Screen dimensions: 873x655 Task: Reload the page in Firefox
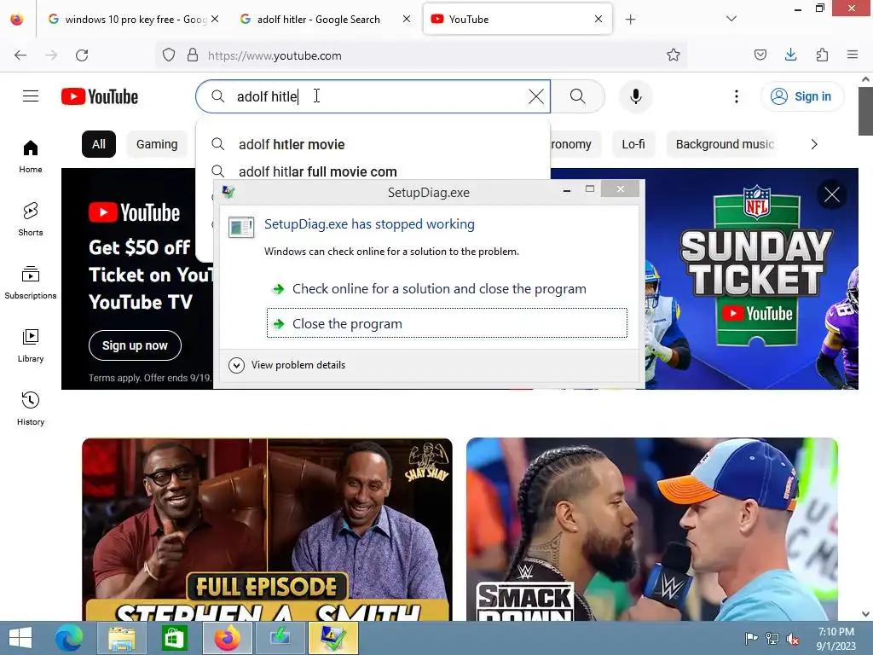pyautogui.click(x=82, y=55)
